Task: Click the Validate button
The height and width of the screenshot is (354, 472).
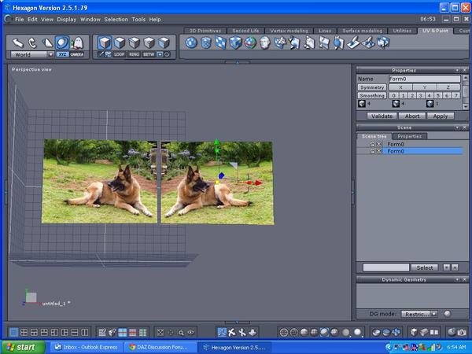Action: [382, 116]
